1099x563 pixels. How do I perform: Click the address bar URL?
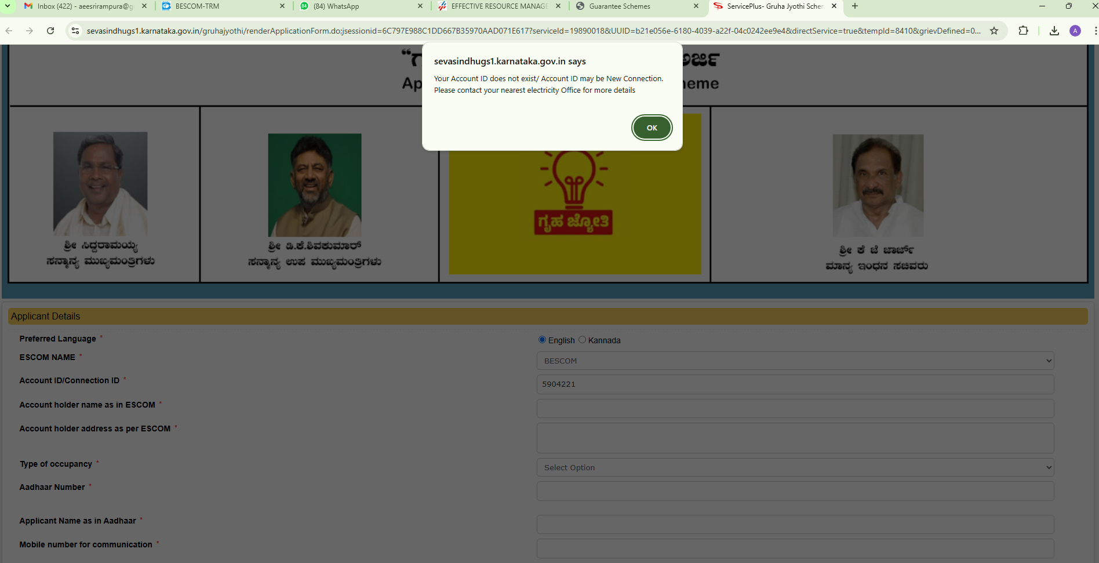[x=533, y=31]
